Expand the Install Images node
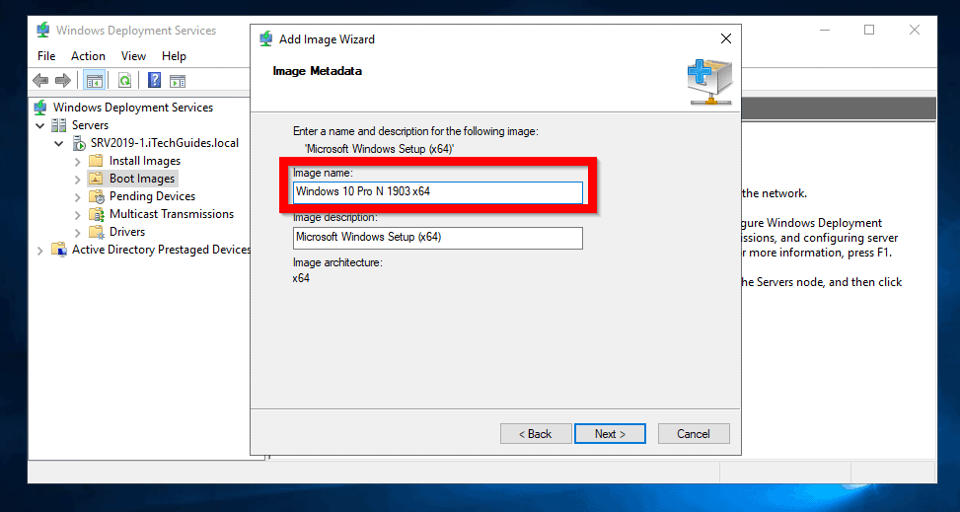The height and width of the screenshot is (512, 960). [x=77, y=161]
